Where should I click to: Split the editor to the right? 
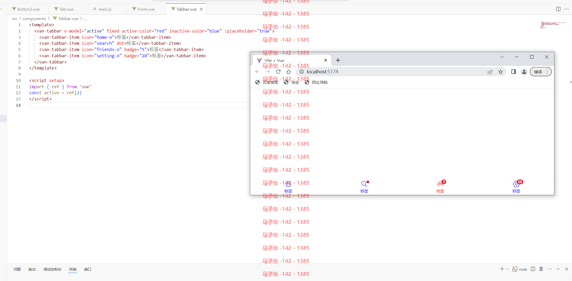tap(558, 9)
